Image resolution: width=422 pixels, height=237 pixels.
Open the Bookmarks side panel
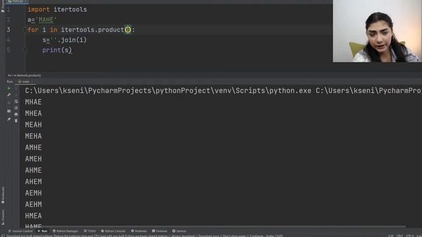3,196
